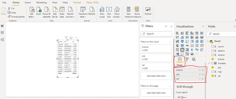Choose the Python (Py) visual
Image resolution: width=236 pixels, height=99 pixels.
(197, 50)
